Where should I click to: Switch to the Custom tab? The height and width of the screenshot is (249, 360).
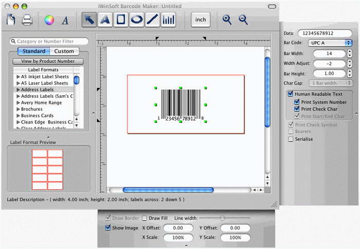(64, 51)
